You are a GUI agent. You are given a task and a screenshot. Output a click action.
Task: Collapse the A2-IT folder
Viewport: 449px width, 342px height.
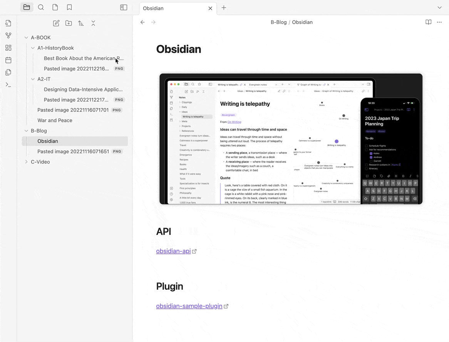(33, 79)
